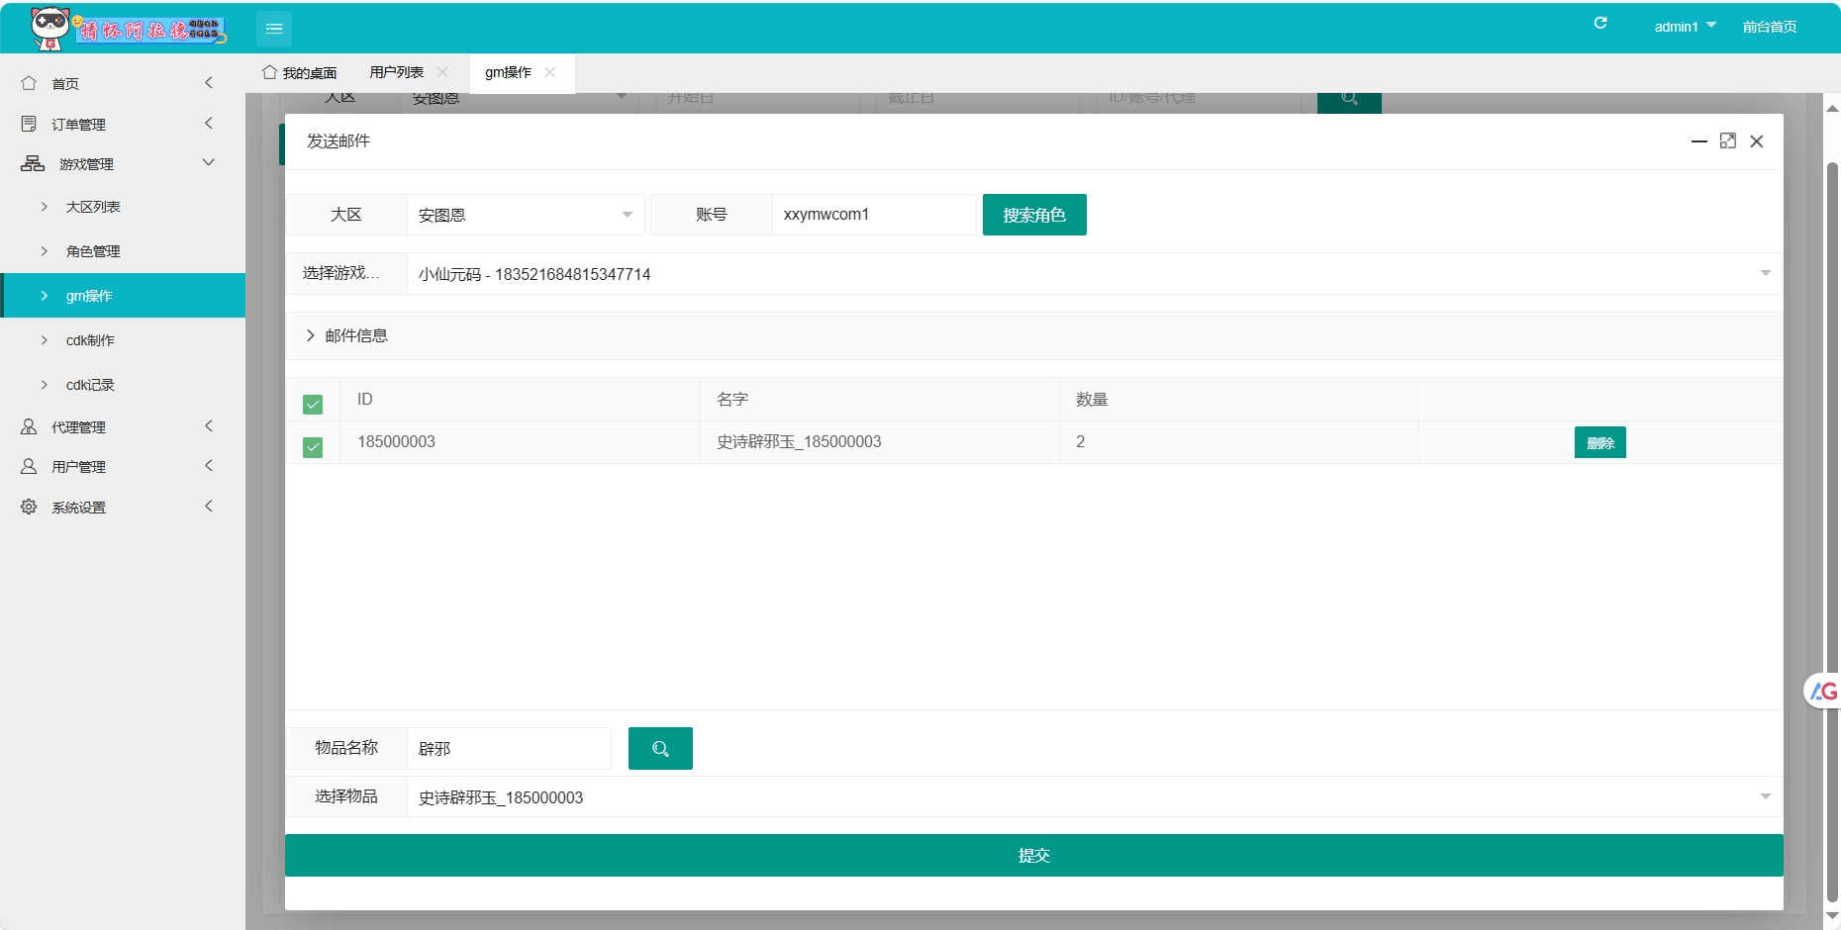Expand the 系统设置 sidebar menu
The image size is (1841, 930).
123,507
